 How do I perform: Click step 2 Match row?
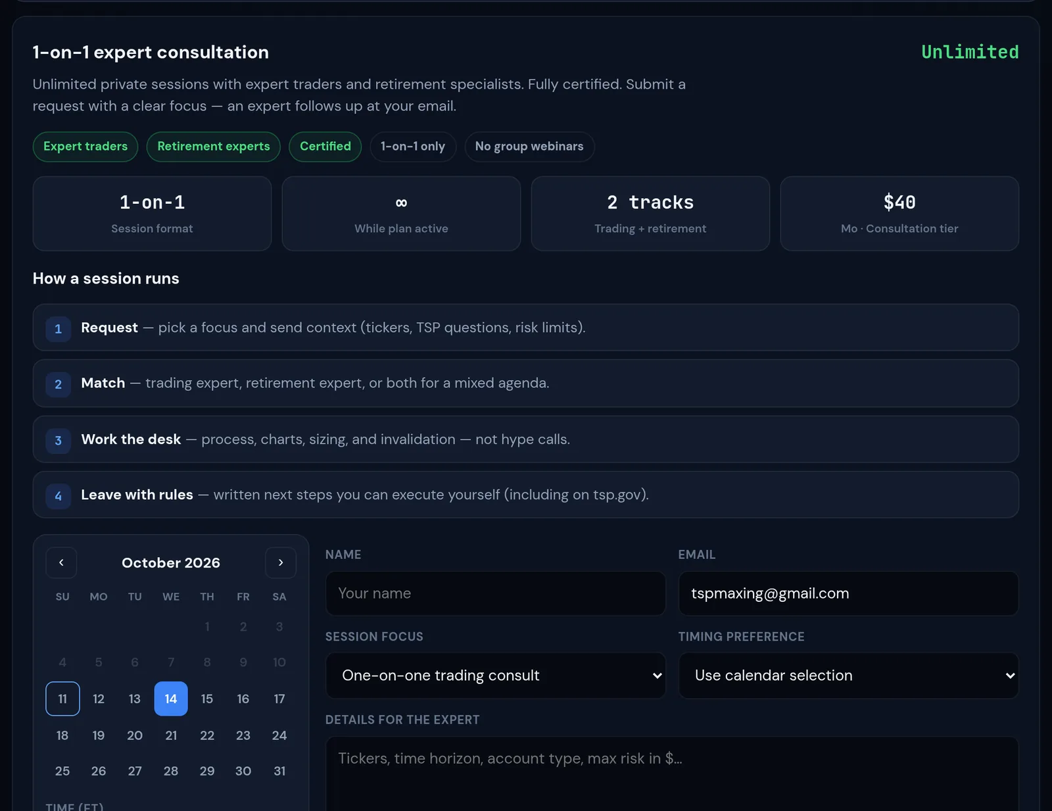(526, 383)
